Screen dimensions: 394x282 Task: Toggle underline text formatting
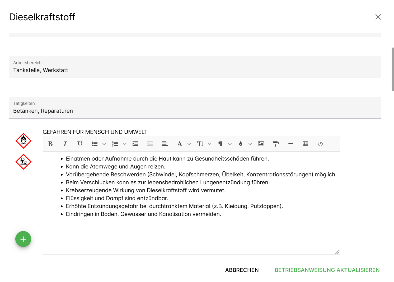[x=80, y=144]
